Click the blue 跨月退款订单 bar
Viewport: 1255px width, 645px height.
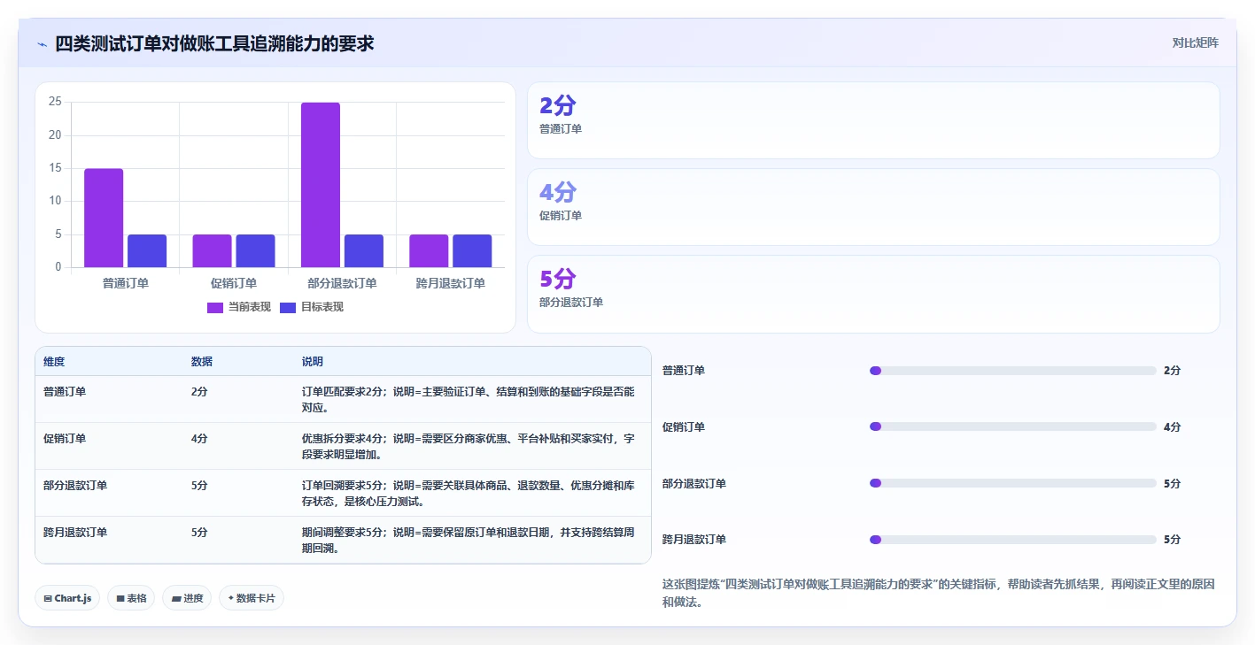(x=472, y=250)
